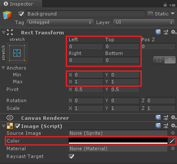177x164 pixels.
Task: Disable the Image (Script) component checkbox
Action: click(x=18, y=126)
